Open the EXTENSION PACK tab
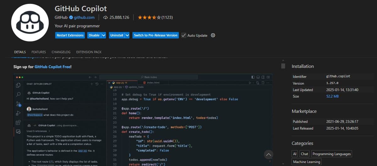The image size is (377, 166). (89, 52)
